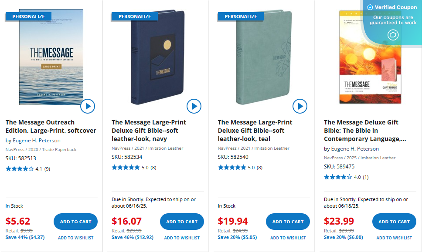The width and height of the screenshot is (422, 252).
Task: Open The Message Outreach Edition title link
Action: tap(51, 126)
